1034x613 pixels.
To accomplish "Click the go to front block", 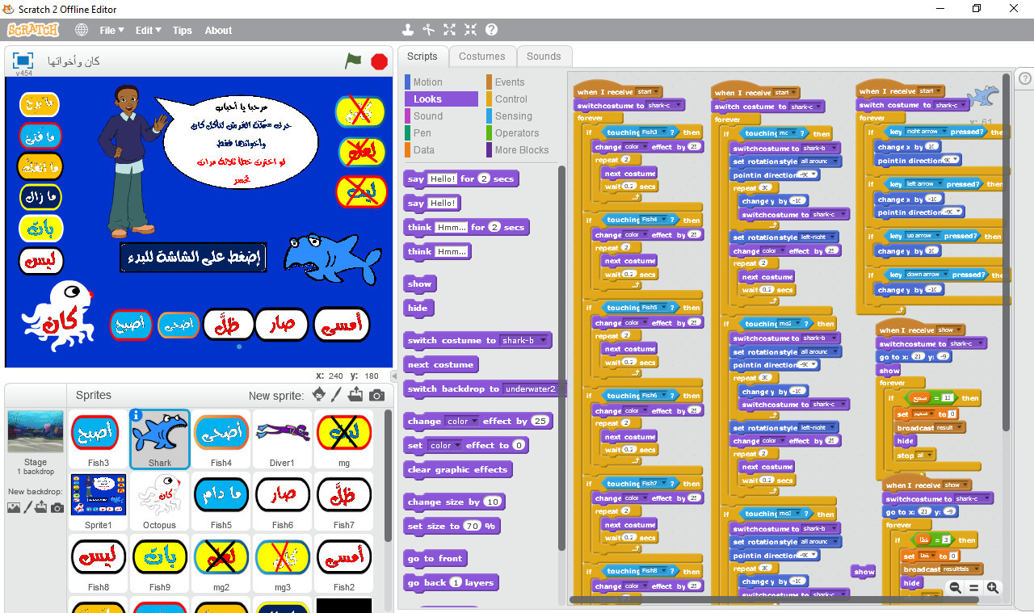I will click(x=435, y=559).
